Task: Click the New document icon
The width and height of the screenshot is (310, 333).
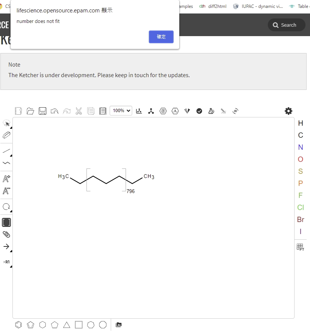Action: 18,111
